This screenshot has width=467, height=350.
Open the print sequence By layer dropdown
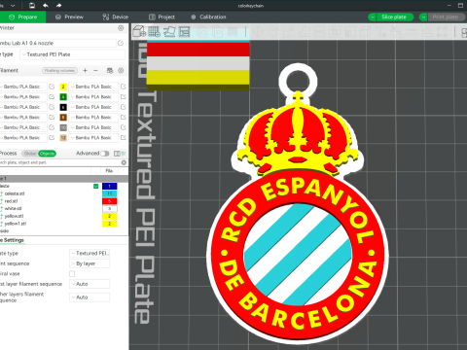point(90,263)
